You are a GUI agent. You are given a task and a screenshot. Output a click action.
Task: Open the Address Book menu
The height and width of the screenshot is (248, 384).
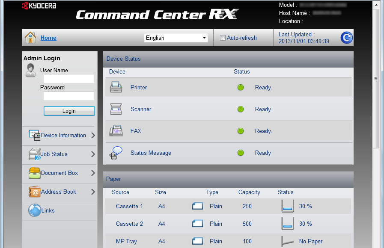coord(59,192)
